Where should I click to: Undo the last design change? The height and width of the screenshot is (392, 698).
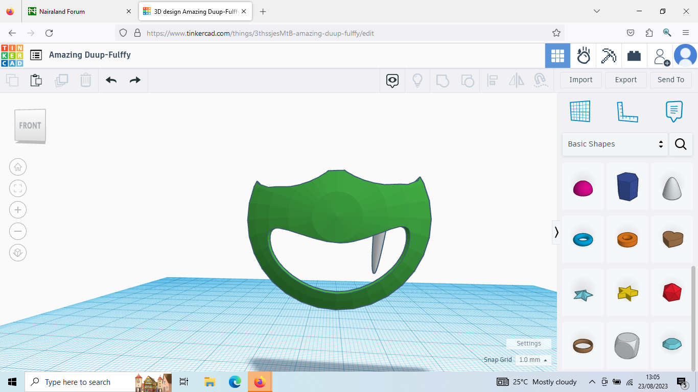(x=111, y=80)
